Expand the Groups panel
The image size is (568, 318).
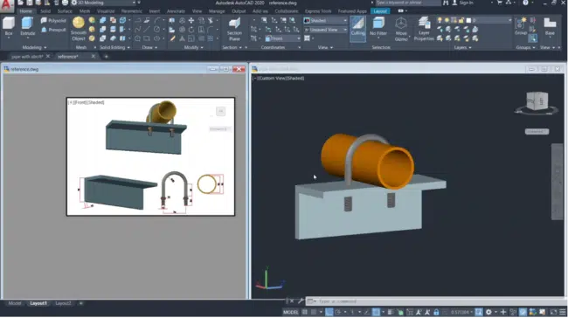525,47
